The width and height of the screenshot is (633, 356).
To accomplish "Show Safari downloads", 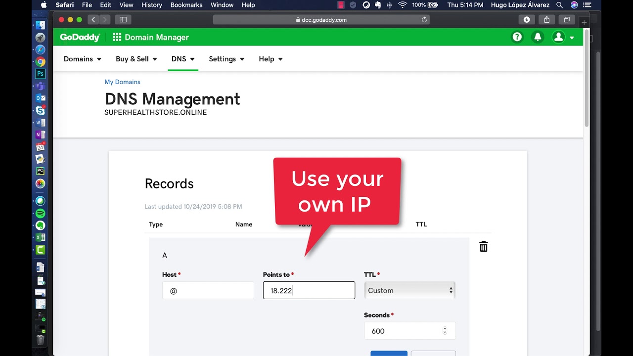I will [x=527, y=20].
